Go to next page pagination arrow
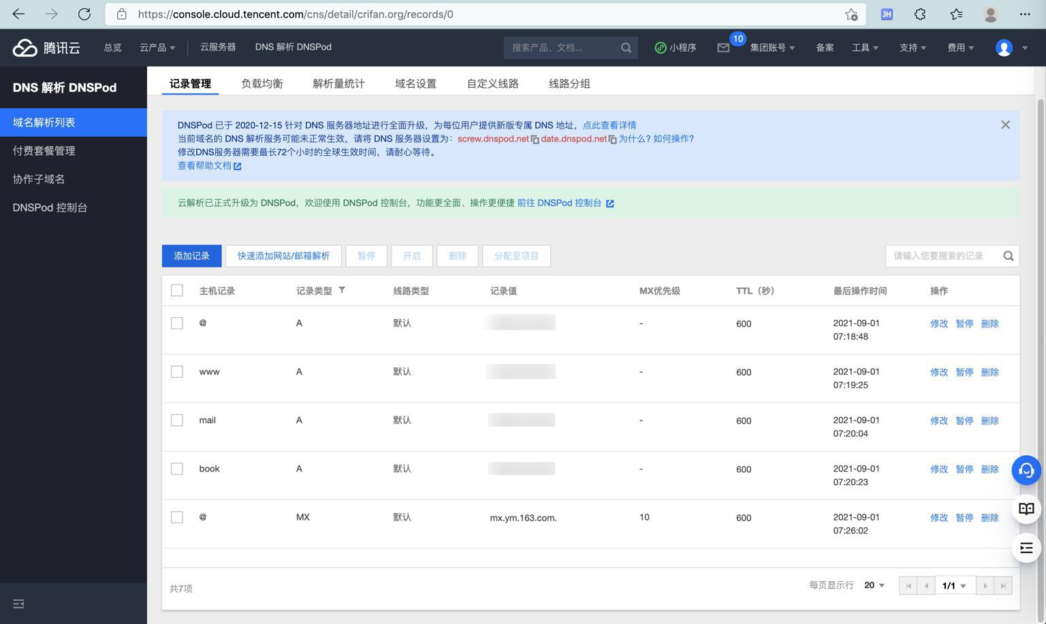The width and height of the screenshot is (1046, 624). point(985,586)
